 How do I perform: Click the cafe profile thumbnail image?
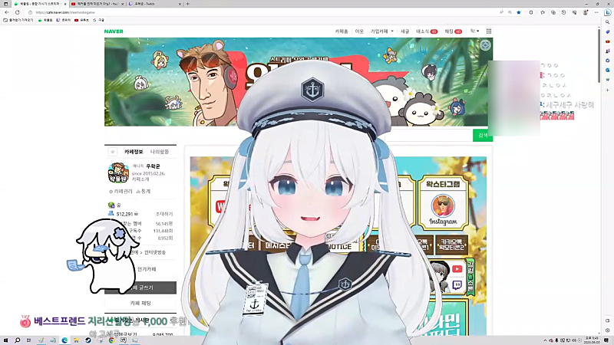[x=118, y=172]
